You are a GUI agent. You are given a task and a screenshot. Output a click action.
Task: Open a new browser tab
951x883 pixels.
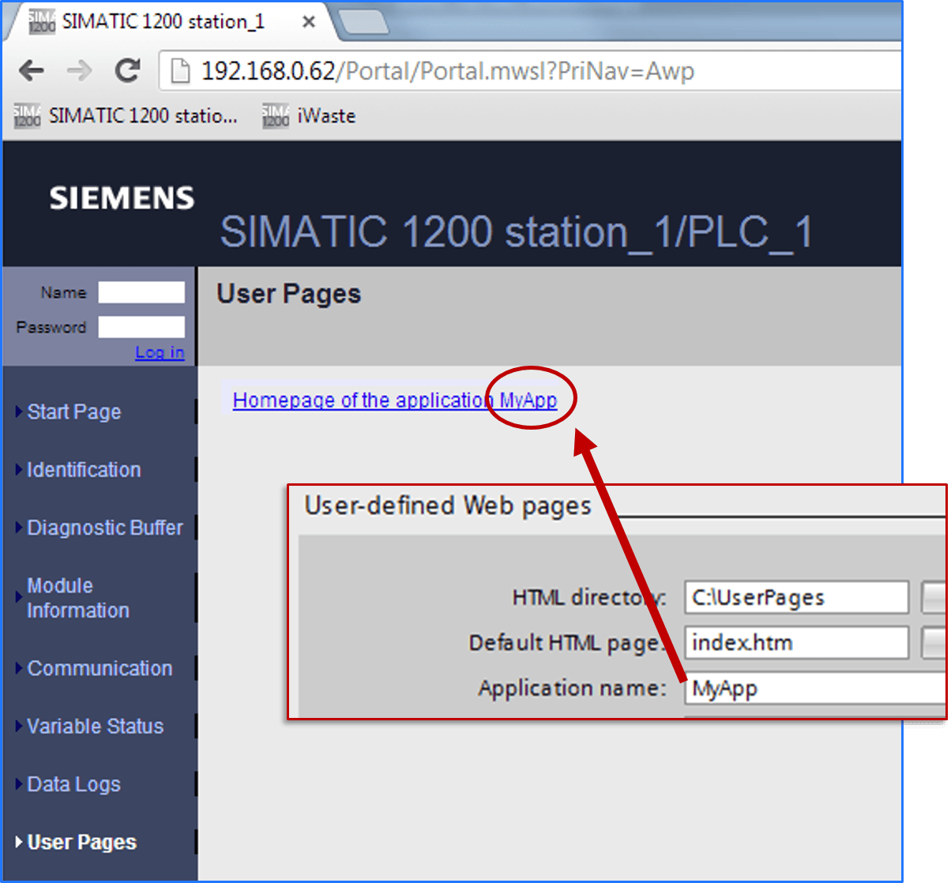click(363, 21)
